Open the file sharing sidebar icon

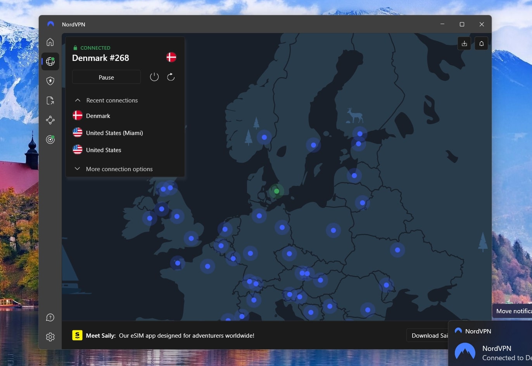coord(50,100)
